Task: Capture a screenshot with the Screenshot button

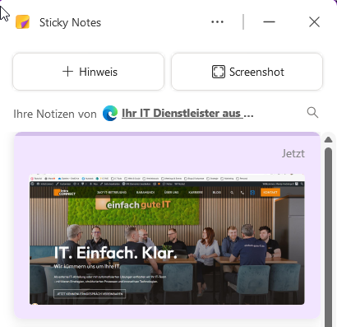Action: (247, 72)
